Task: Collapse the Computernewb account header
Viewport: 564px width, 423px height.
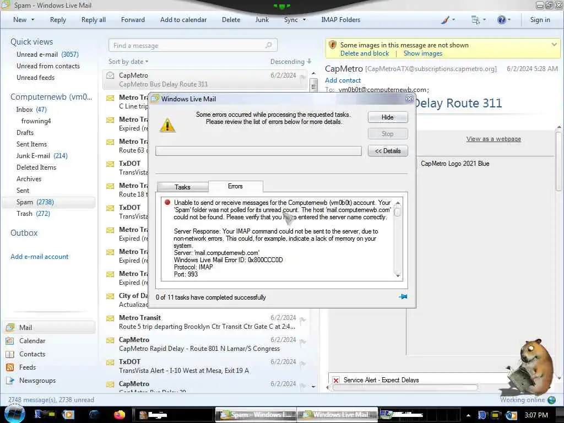Action: tap(51, 97)
